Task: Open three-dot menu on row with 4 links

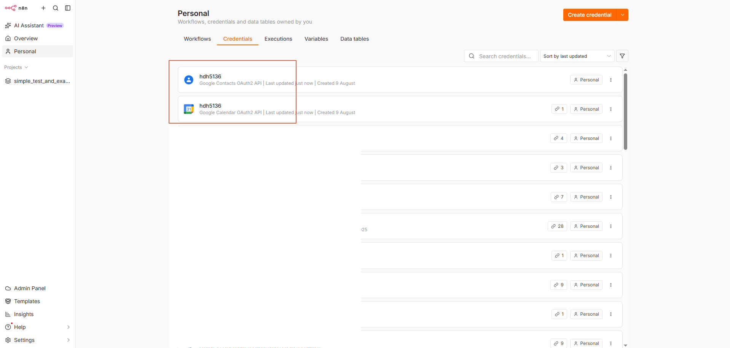Action: point(611,138)
